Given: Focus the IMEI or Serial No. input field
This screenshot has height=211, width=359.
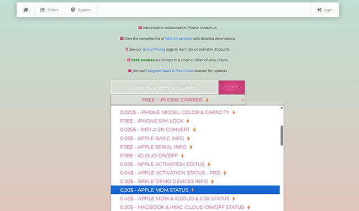Looking at the screenshot, I should [165, 87].
